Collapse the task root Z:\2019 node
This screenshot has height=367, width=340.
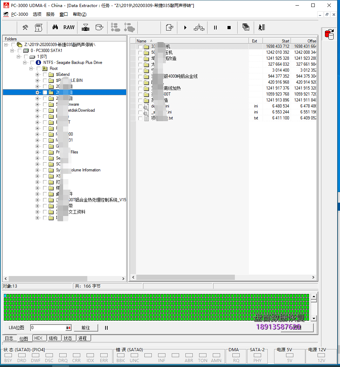[6, 45]
